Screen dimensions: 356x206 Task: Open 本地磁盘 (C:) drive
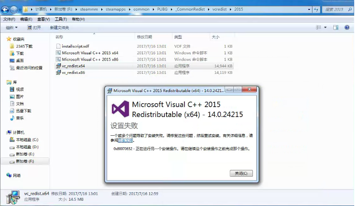tap(27, 140)
